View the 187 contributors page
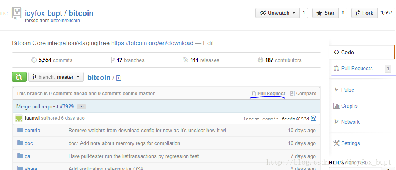396x170 pixels. pos(280,60)
